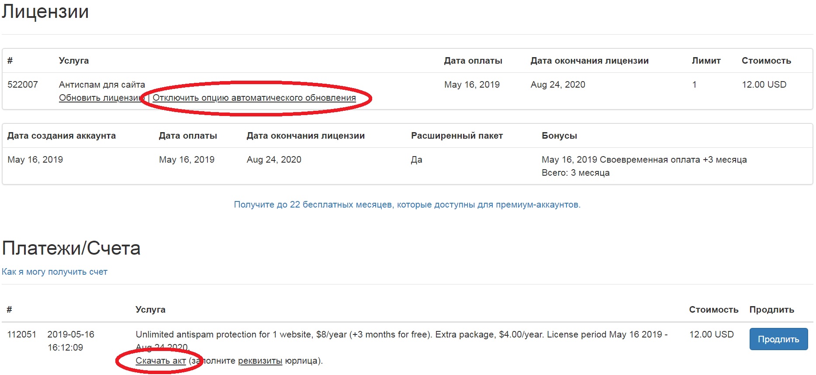
Task: Click payment number 112051
Action: point(22,334)
